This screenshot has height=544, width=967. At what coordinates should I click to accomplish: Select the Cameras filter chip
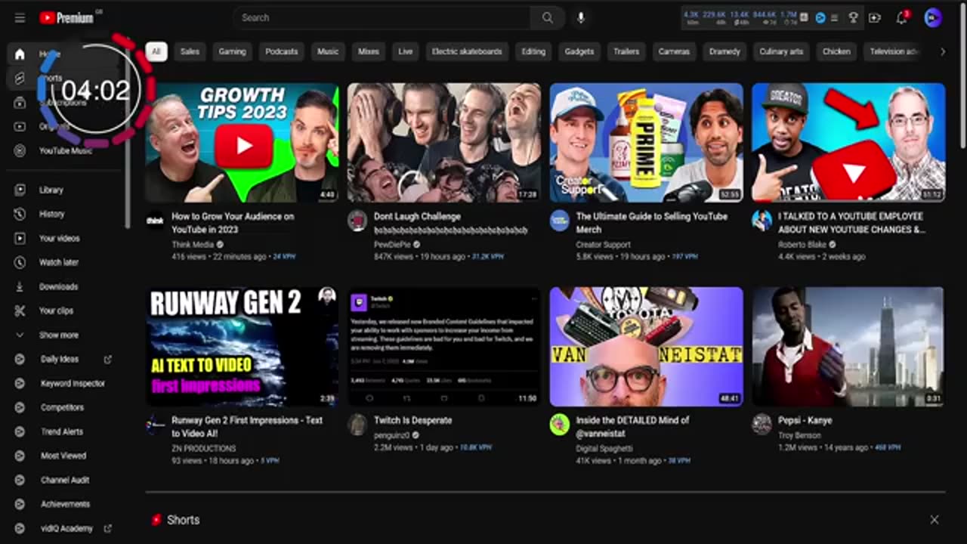(x=674, y=51)
